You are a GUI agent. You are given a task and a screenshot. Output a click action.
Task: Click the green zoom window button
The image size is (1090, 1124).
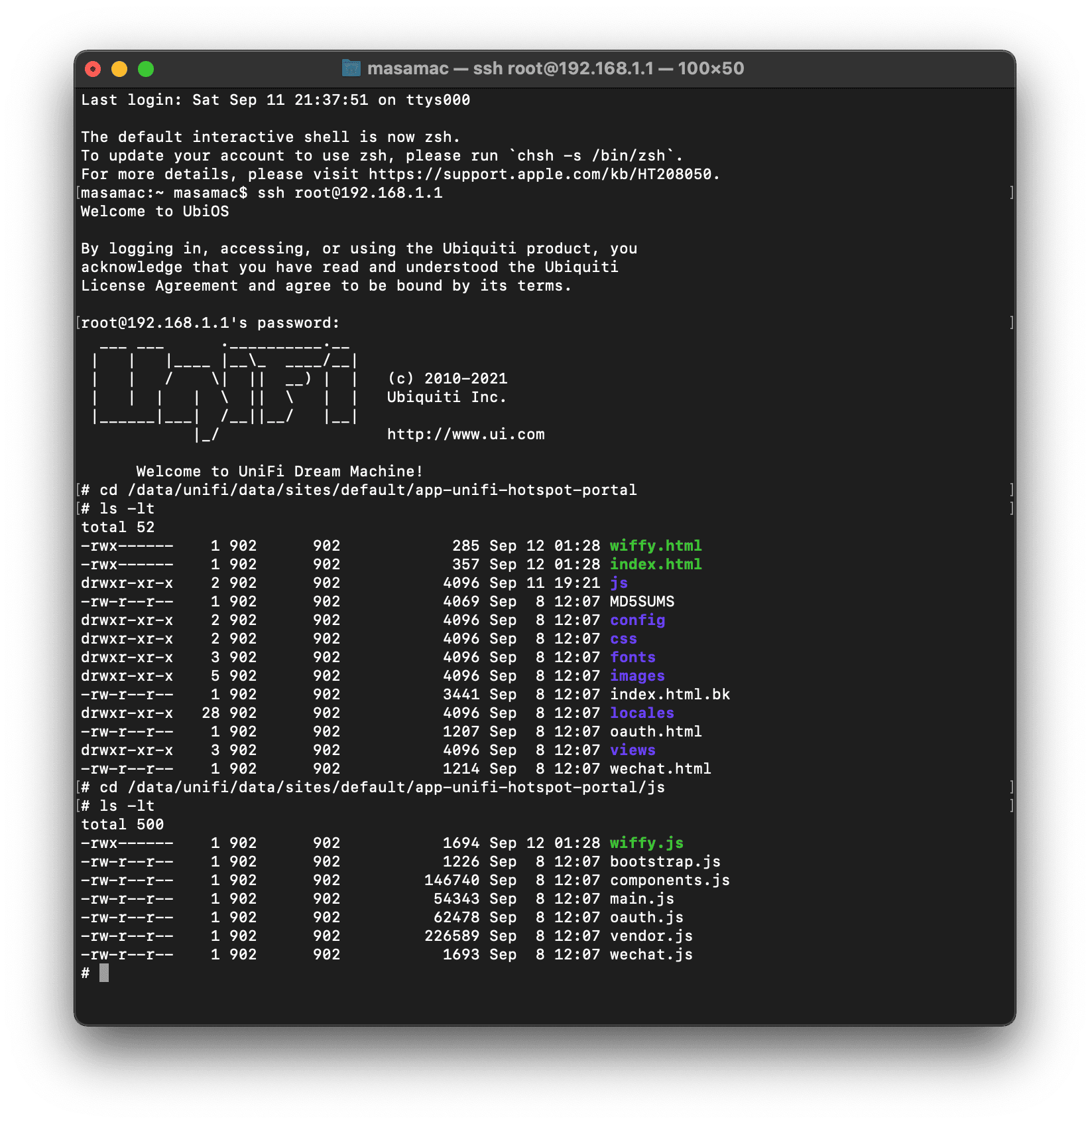(x=146, y=69)
